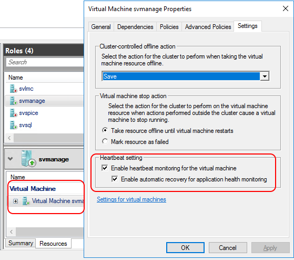Click the OK button
The width and height of the screenshot is (294, 260).
pos(185,247)
